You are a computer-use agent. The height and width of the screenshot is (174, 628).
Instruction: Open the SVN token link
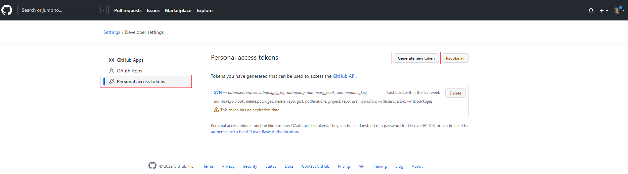[218, 93]
